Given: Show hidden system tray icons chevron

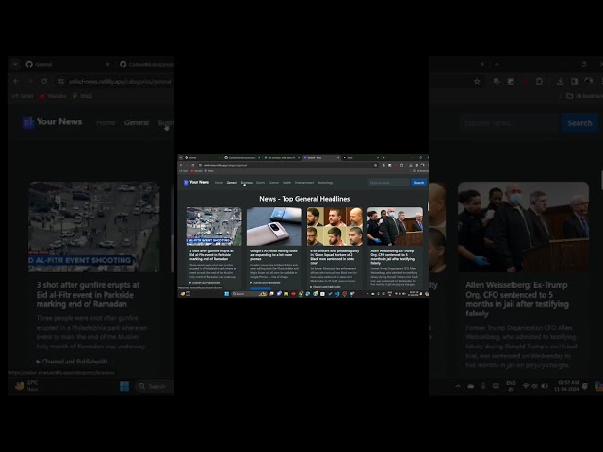Looking at the screenshot, I should (367, 293).
